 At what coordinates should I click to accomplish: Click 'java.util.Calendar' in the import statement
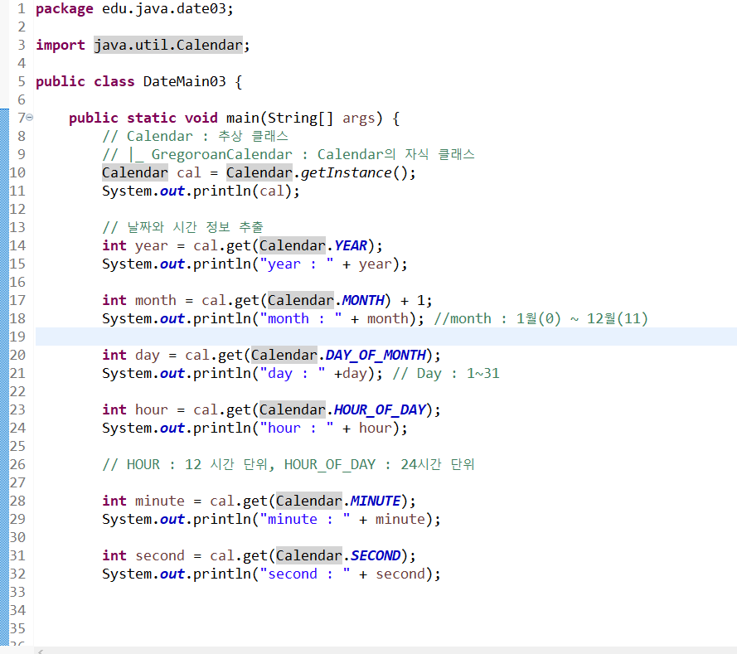coord(168,45)
